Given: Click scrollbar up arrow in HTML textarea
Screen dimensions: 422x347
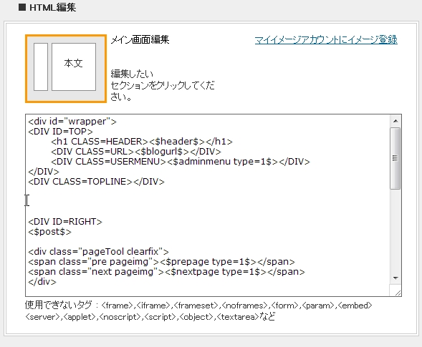Looking at the screenshot, I should [x=395, y=121].
